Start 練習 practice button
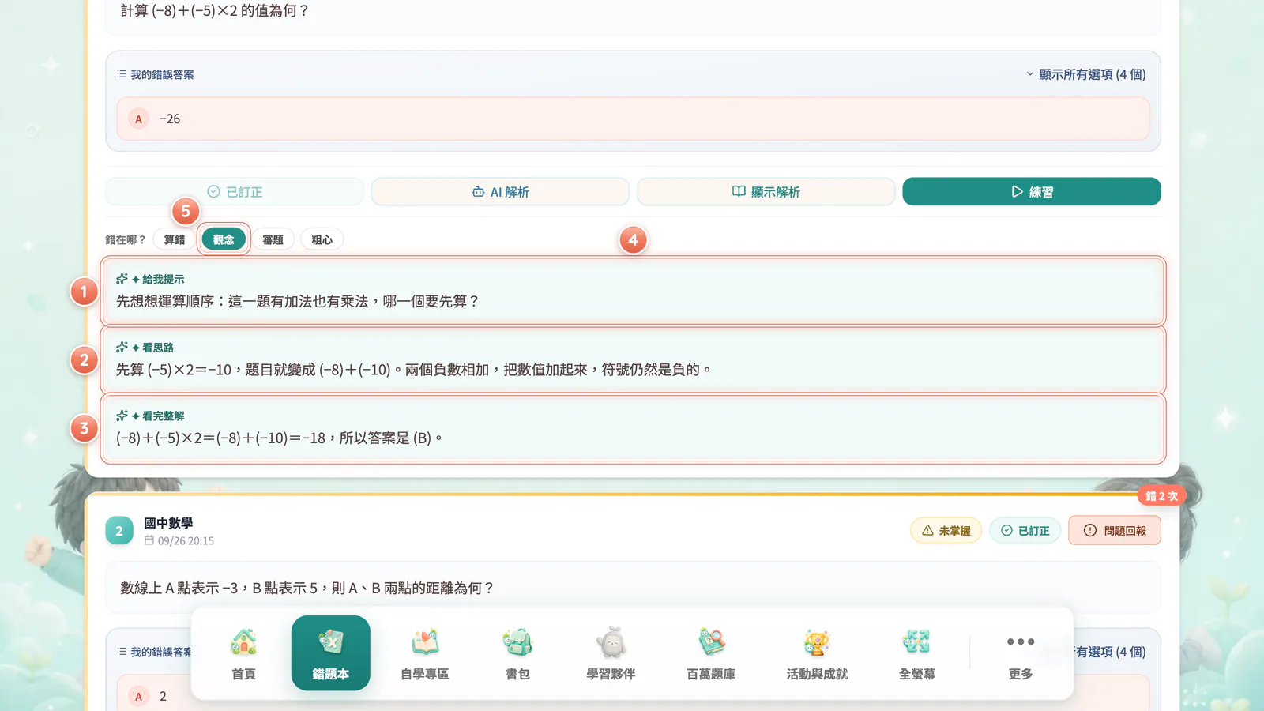This screenshot has height=711, width=1264. [1032, 192]
